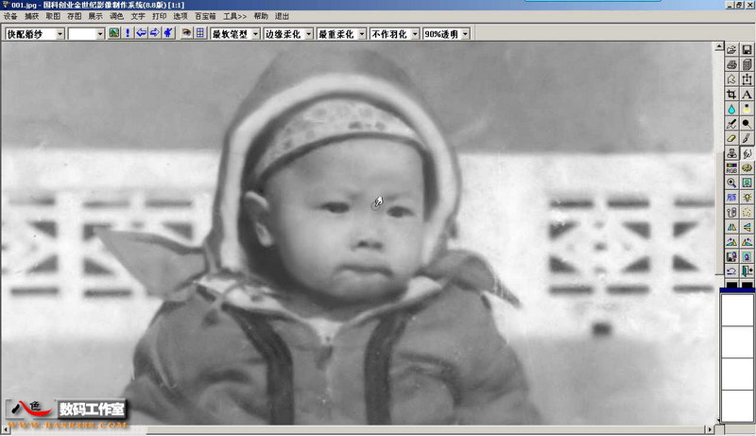Image resolution: width=756 pixels, height=436 pixels.
Task: Expand the 快配婚纱 dropdown
Action: point(60,34)
